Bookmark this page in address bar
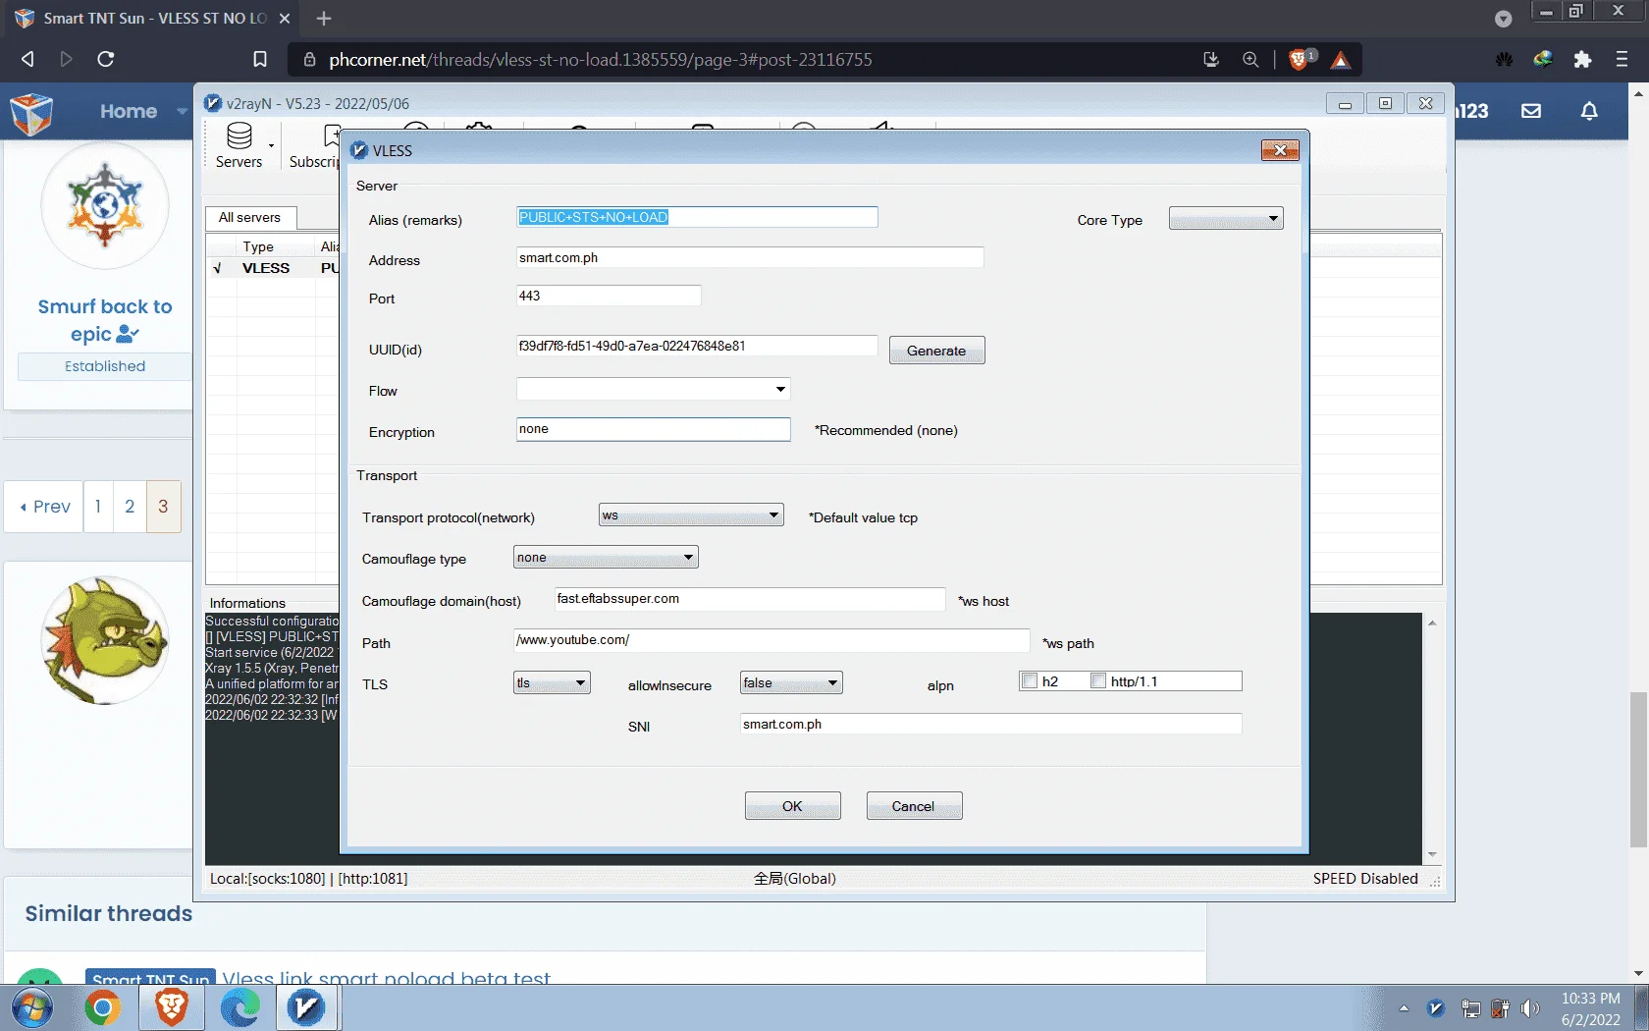This screenshot has width=1649, height=1031. [260, 60]
